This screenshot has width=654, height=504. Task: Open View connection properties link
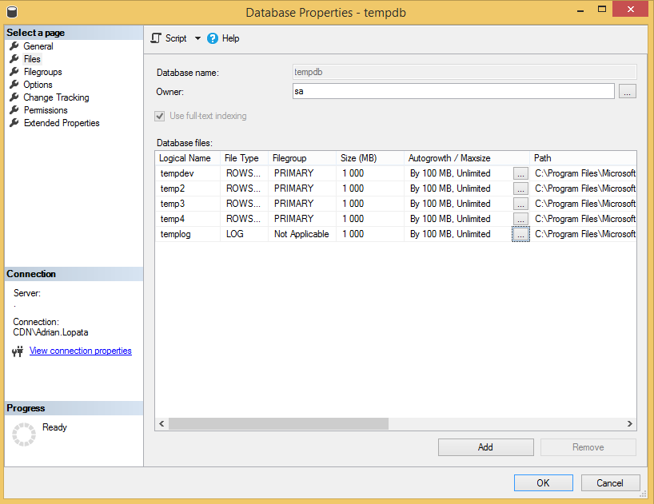pos(81,351)
